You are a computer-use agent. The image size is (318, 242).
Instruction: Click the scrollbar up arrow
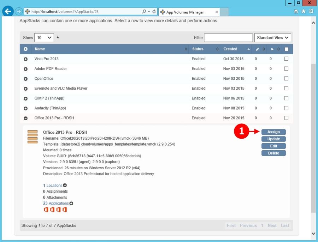313,23
